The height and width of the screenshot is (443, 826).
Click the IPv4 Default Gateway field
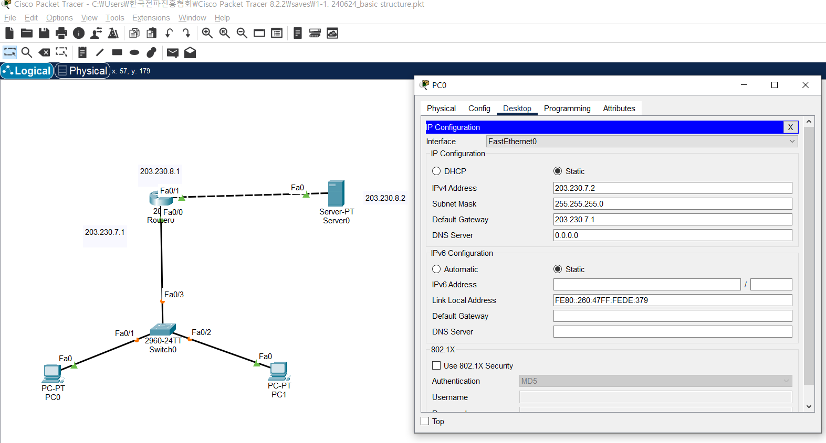(x=673, y=220)
